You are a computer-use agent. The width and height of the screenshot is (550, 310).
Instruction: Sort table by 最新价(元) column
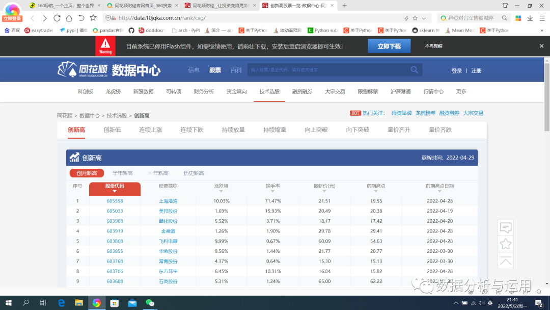324,188
